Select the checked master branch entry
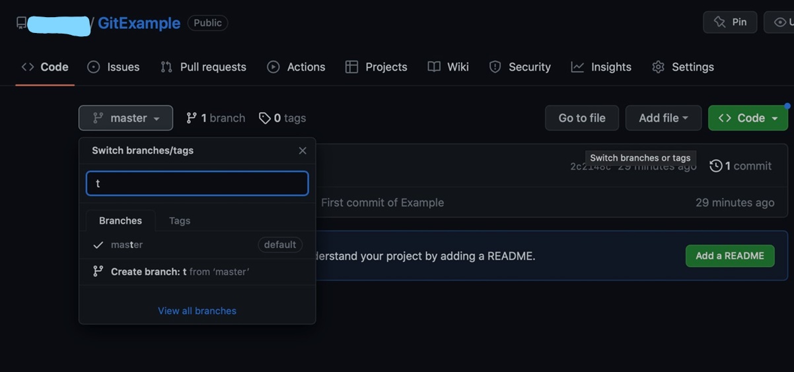 point(197,245)
